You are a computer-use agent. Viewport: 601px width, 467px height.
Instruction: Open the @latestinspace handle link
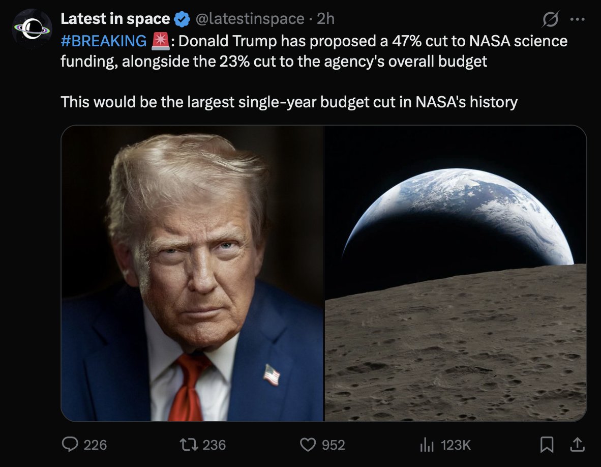point(250,19)
